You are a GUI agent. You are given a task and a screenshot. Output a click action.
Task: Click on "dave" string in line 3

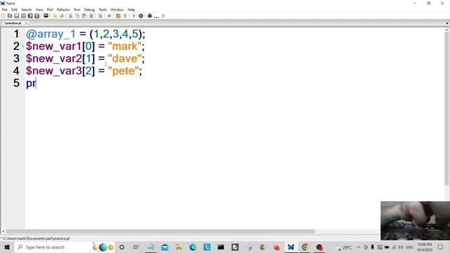(x=125, y=58)
